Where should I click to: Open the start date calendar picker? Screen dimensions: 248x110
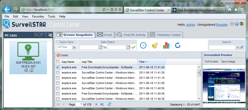click(101, 47)
